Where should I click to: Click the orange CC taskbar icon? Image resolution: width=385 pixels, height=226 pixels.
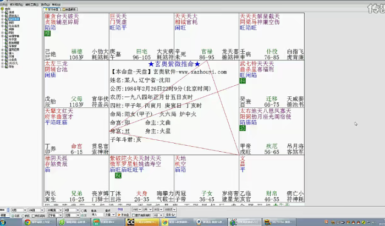click(130, 222)
